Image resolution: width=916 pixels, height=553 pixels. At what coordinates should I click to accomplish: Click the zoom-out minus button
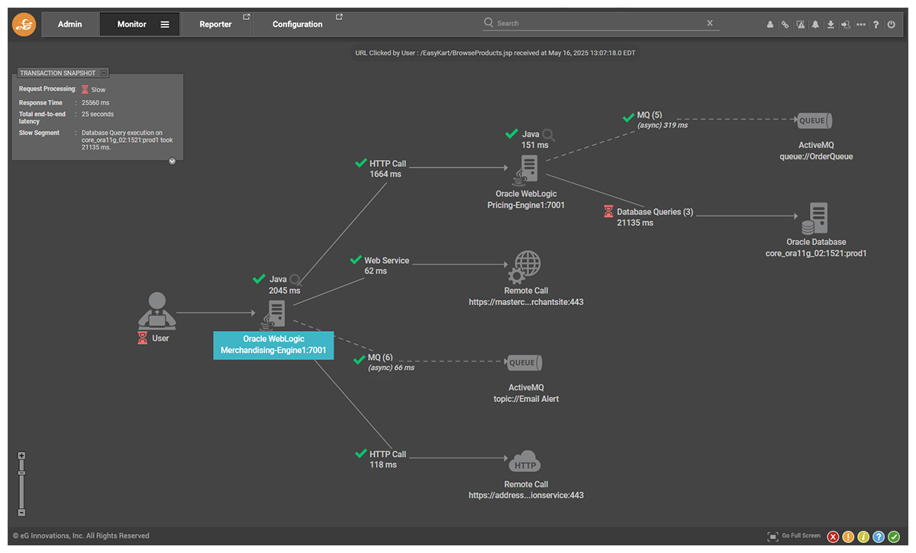pos(21,513)
